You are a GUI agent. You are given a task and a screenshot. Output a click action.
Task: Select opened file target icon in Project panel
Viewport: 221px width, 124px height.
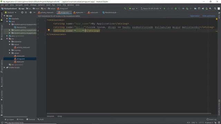[22, 12]
